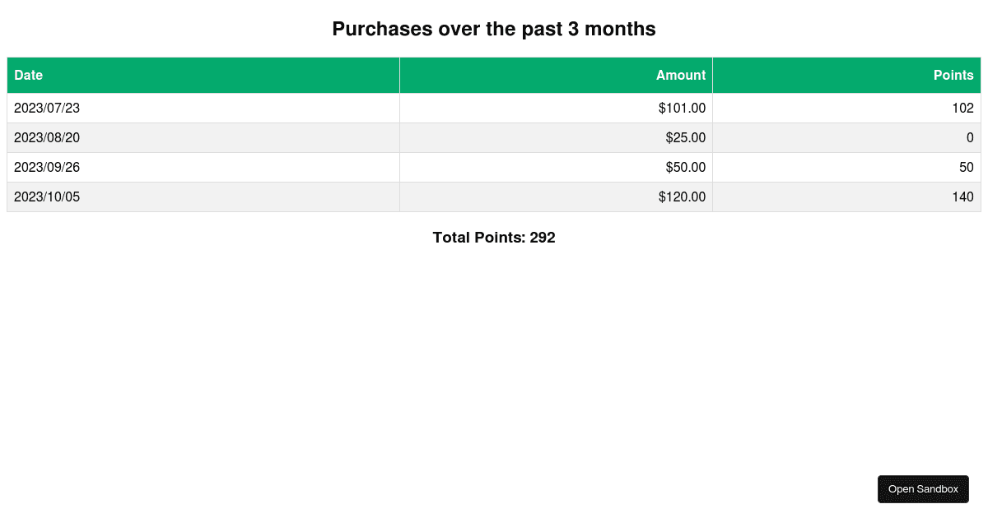This screenshot has width=988, height=518.
Task: Click the 2023/07/23 date cell
Action: 203,108
